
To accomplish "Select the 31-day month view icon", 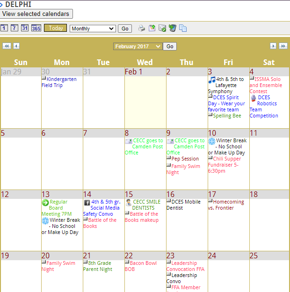I will coord(25,28).
